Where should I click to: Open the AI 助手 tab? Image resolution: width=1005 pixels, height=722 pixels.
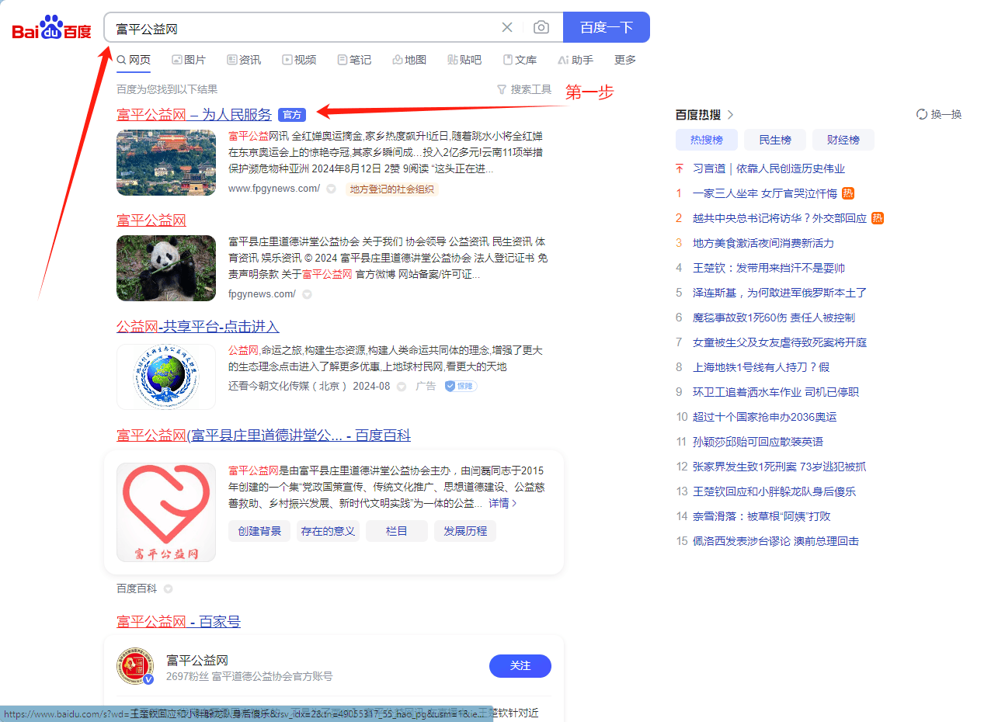[x=576, y=60]
